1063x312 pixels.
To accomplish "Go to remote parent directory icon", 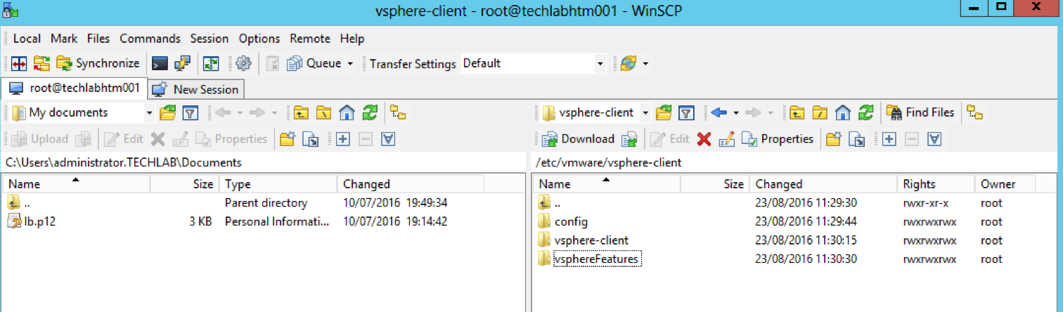I will (x=796, y=112).
